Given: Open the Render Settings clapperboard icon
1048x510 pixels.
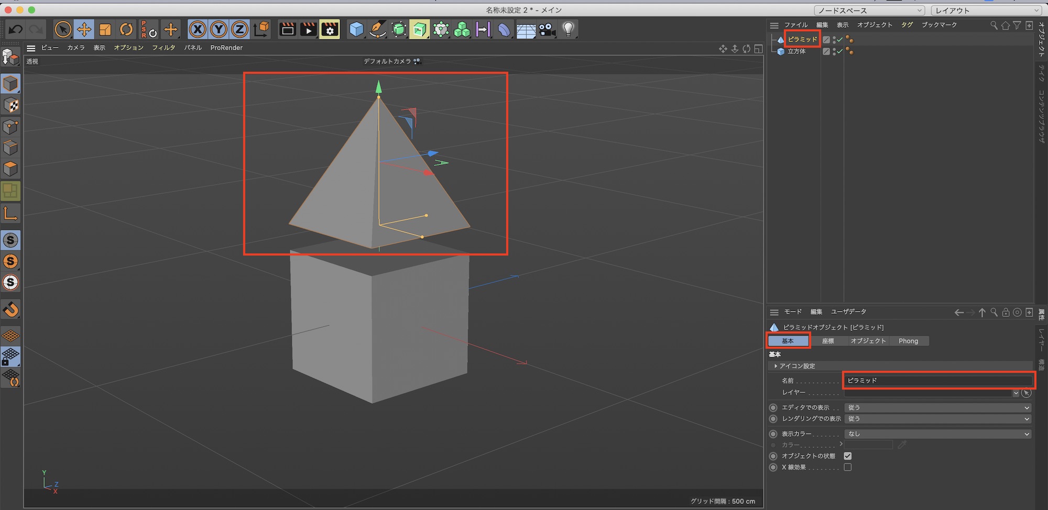Looking at the screenshot, I should [330, 29].
